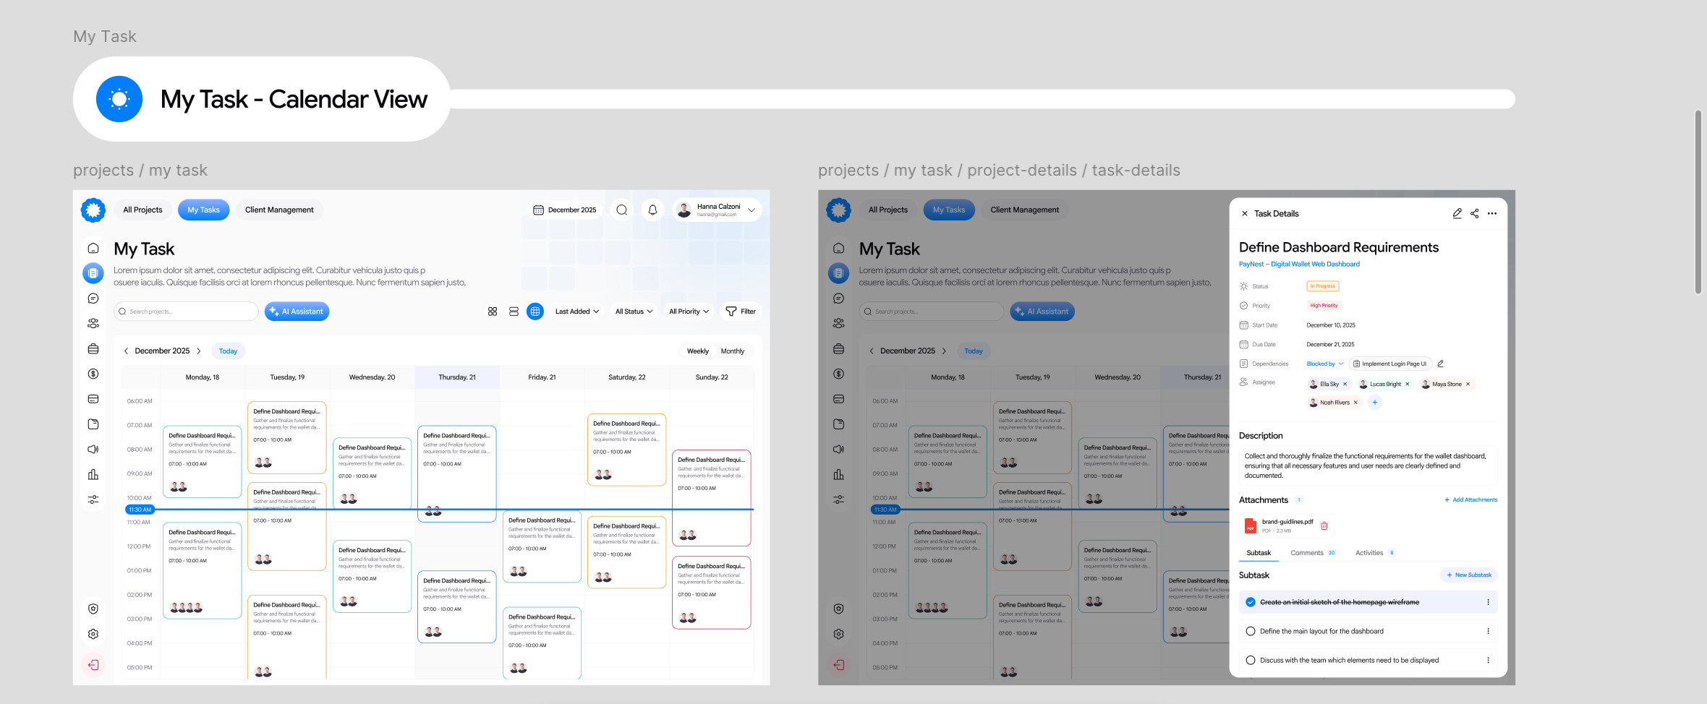Edit task with pencil in Task Details header

pos(1457,213)
